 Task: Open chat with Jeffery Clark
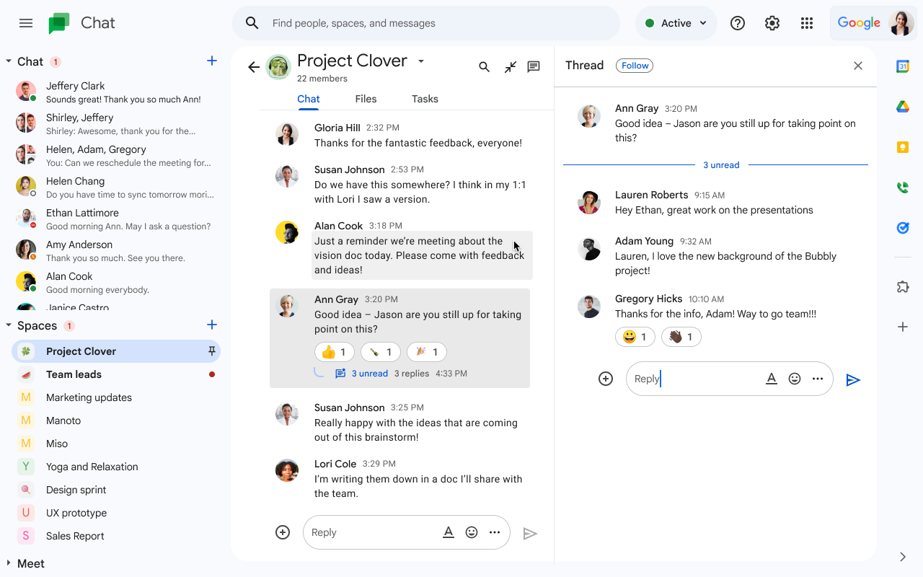[116, 92]
